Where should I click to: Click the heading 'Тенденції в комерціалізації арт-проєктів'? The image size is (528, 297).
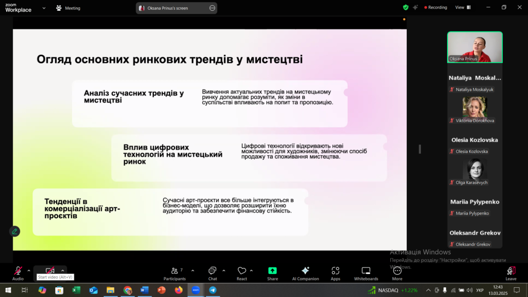pyautogui.click(x=82, y=208)
